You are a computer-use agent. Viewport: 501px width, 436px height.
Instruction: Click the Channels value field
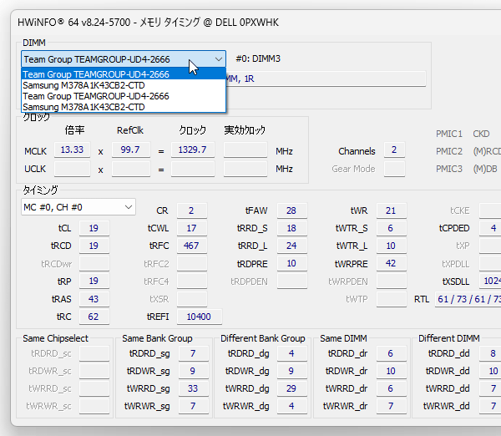pos(394,150)
